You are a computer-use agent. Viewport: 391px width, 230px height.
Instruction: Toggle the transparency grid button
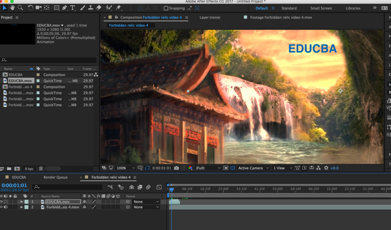click(233, 168)
